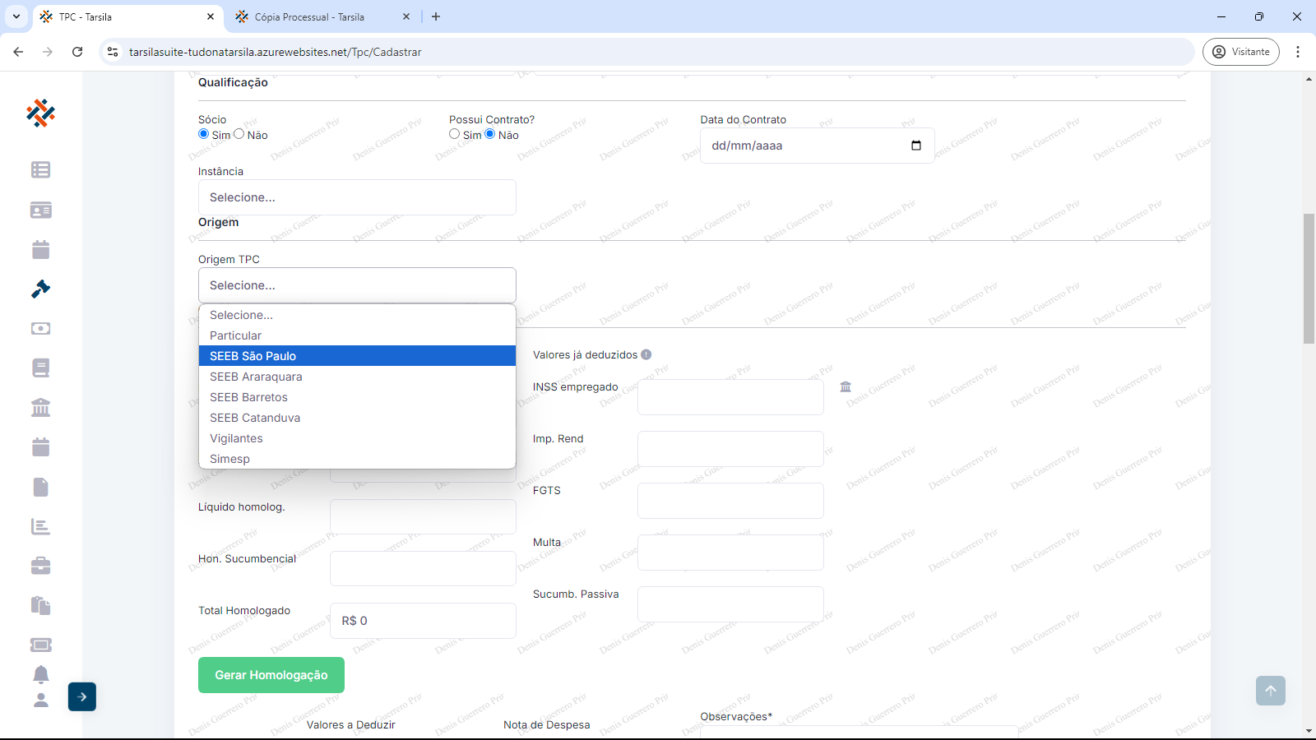Click the scroll-to-top arrow button
The height and width of the screenshot is (740, 1316).
pos(1270,691)
